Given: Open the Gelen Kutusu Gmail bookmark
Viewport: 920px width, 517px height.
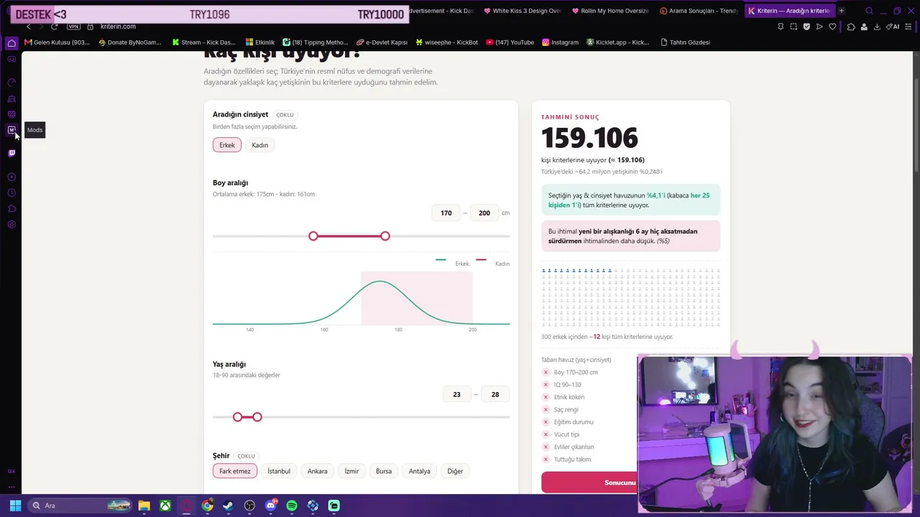Looking at the screenshot, I should click(x=57, y=42).
